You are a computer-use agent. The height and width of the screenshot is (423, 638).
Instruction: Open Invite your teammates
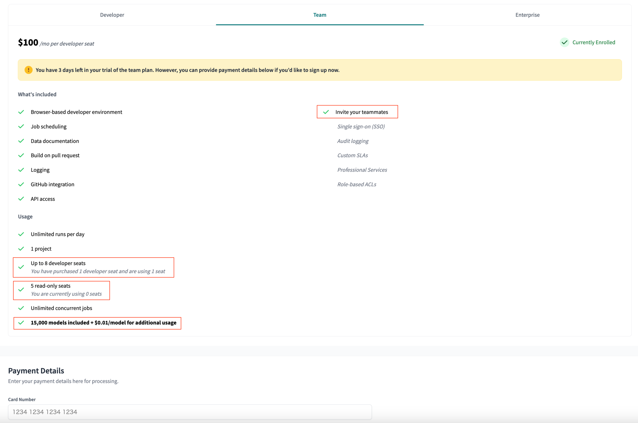point(362,112)
